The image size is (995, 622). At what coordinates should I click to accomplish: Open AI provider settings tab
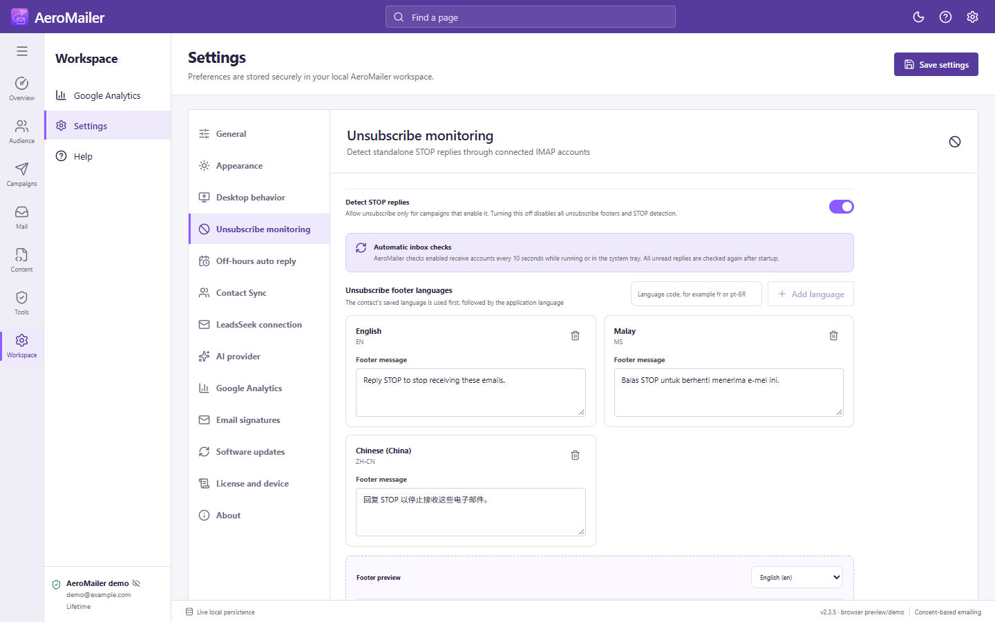[259, 357]
